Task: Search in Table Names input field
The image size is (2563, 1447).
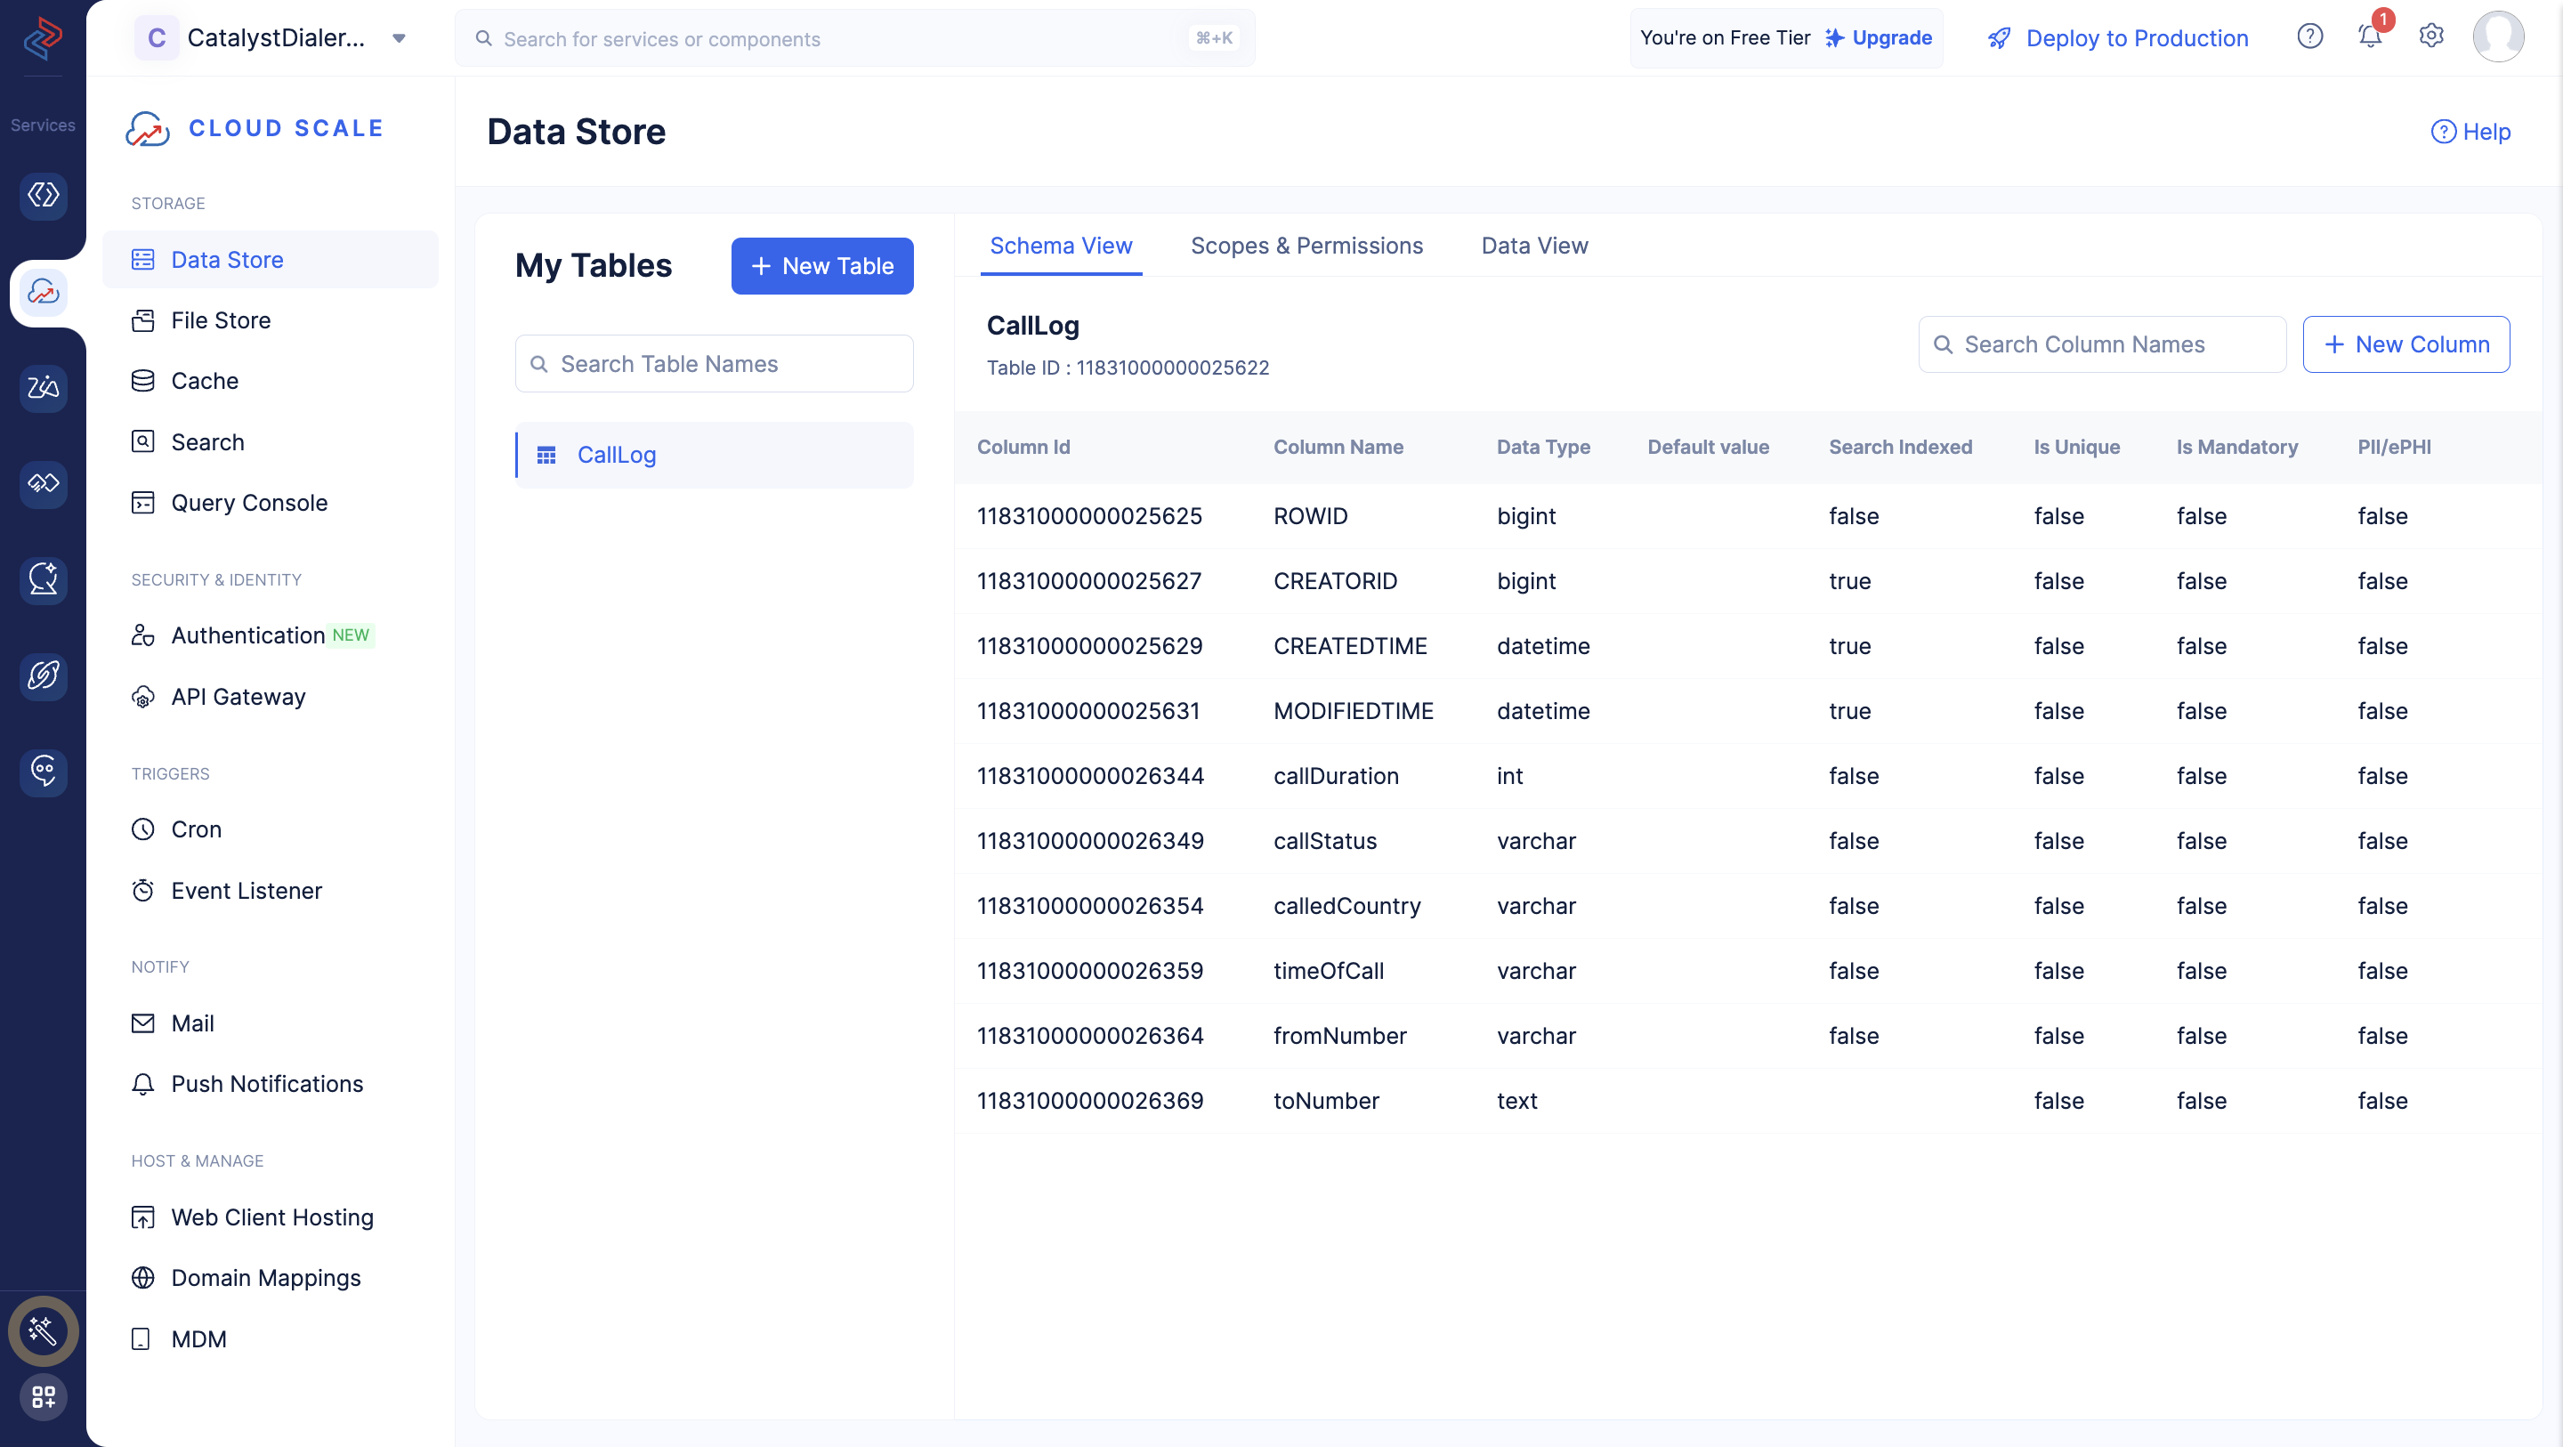Action: (x=713, y=362)
